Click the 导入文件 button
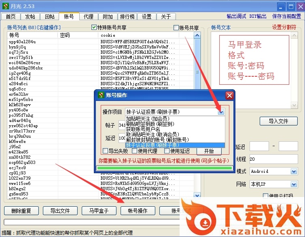The image size is (305, 237). [x=278, y=121]
